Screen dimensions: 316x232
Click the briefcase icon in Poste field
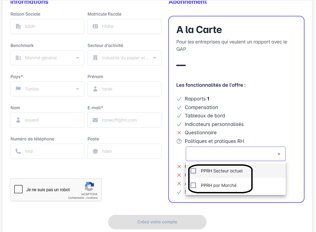point(95,151)
